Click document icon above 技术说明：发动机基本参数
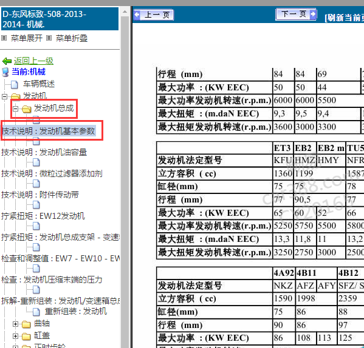364x348 pixels. click(x=36, y=119)
